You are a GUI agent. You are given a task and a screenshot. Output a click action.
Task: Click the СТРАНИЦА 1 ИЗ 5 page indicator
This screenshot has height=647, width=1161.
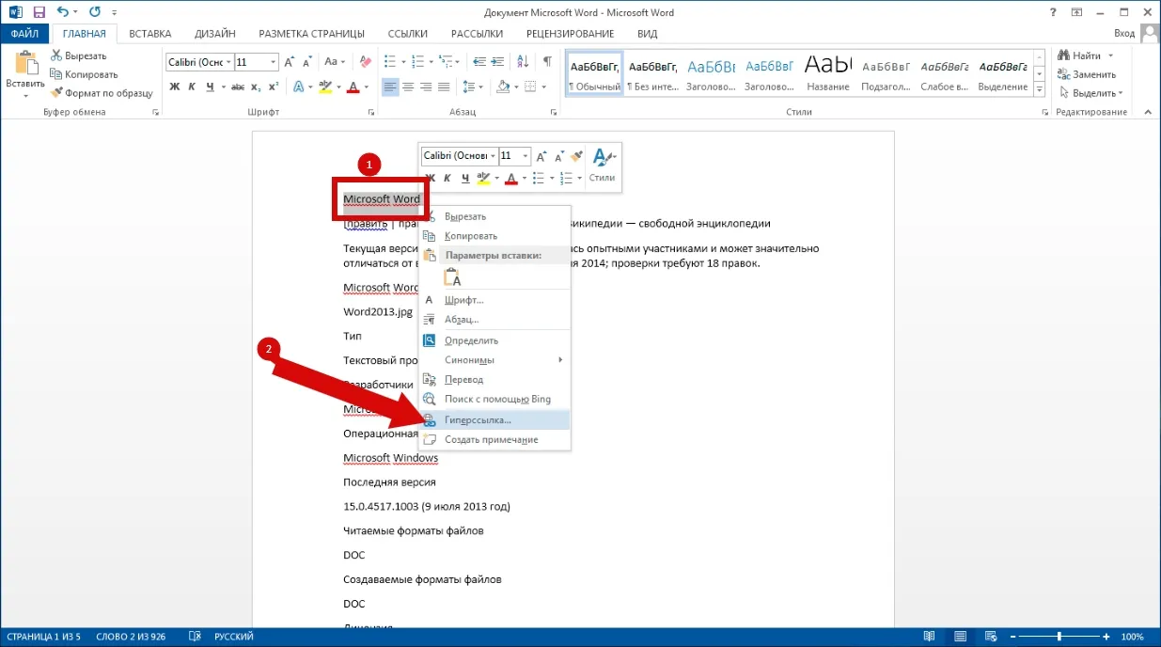(46, 637)
